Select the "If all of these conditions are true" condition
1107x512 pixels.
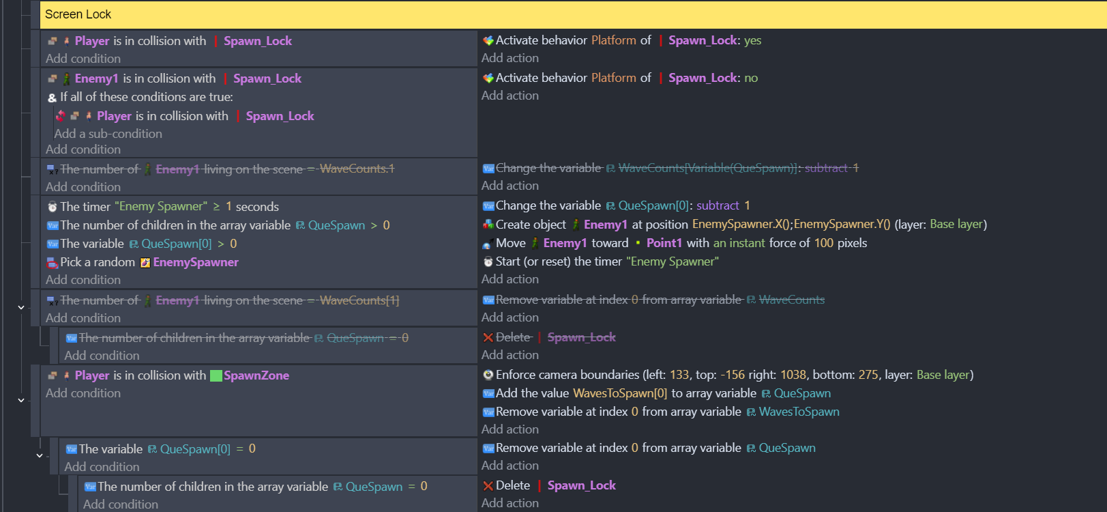(146, 97)
